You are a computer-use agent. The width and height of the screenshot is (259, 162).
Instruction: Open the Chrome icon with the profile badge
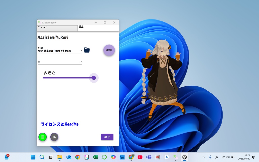click(131, 157)
